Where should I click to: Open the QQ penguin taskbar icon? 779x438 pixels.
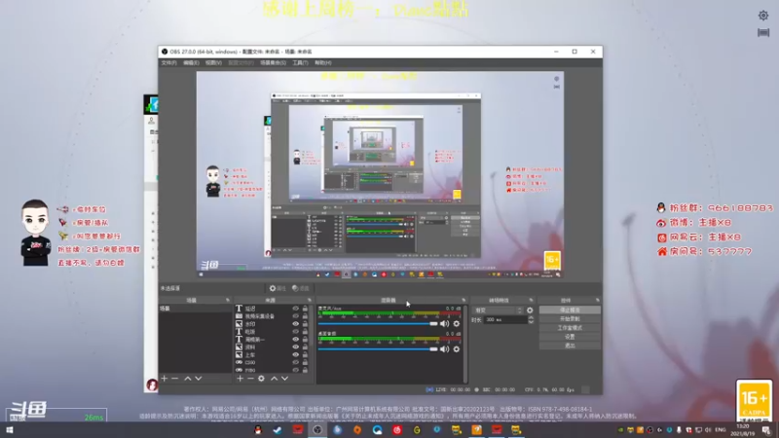tap(258, 430)
